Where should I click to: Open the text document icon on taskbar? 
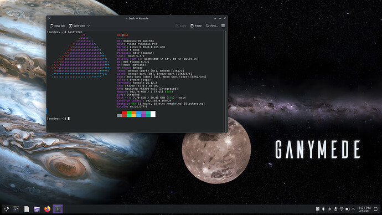(x=27, y=209)
